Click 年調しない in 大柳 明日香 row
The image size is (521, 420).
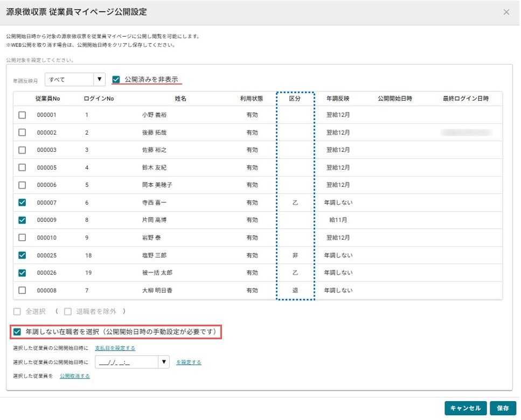(x=338, y=291)
